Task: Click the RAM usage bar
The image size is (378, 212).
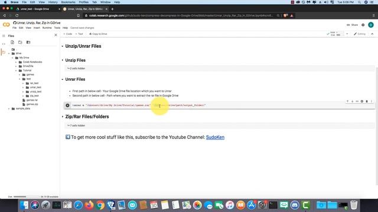Action: pyautogui.click(x=340, y=33)
